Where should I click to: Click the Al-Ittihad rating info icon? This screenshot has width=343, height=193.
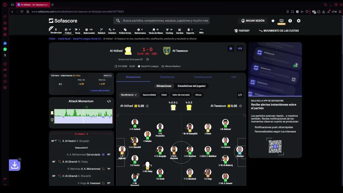(147, 106)
